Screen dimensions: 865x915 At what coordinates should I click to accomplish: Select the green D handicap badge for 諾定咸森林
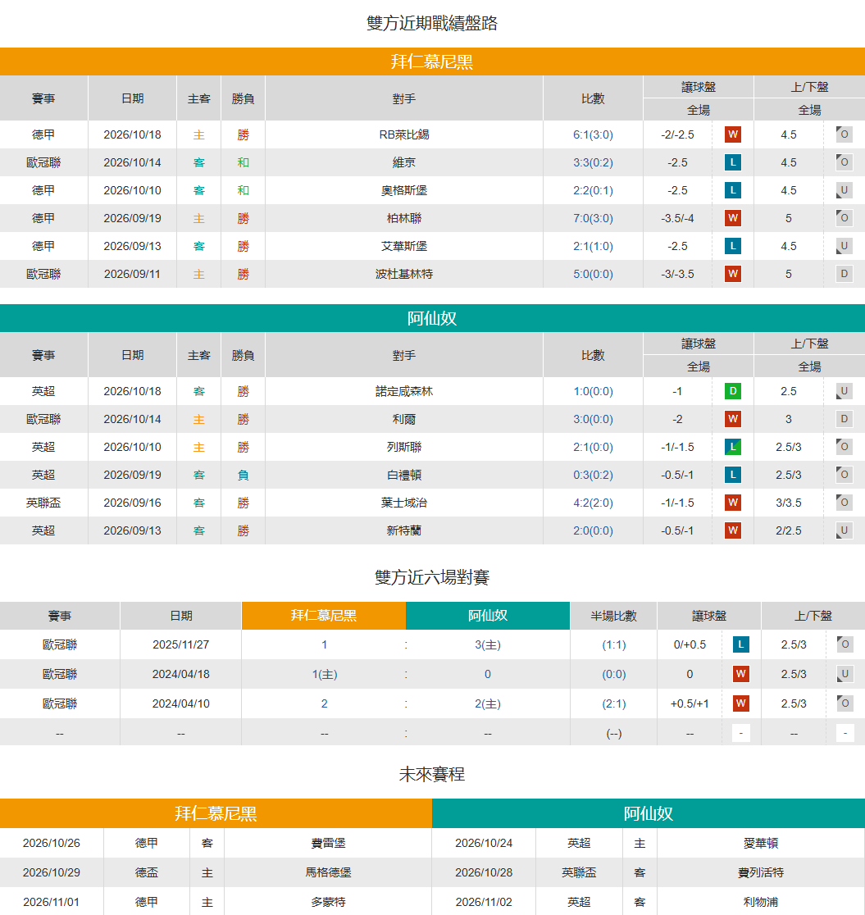click(x=733, y=391)
